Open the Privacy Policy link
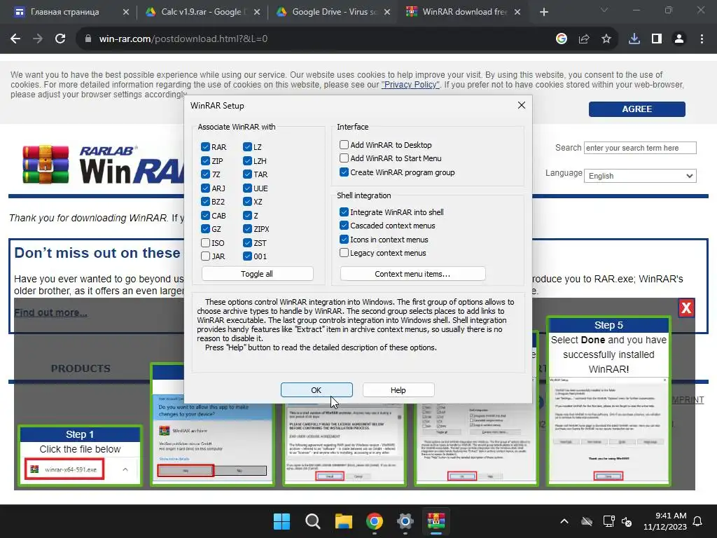Image resolution: width=717 pixels, height=538 pixels. pyautogui.click(x=410, y=85)
